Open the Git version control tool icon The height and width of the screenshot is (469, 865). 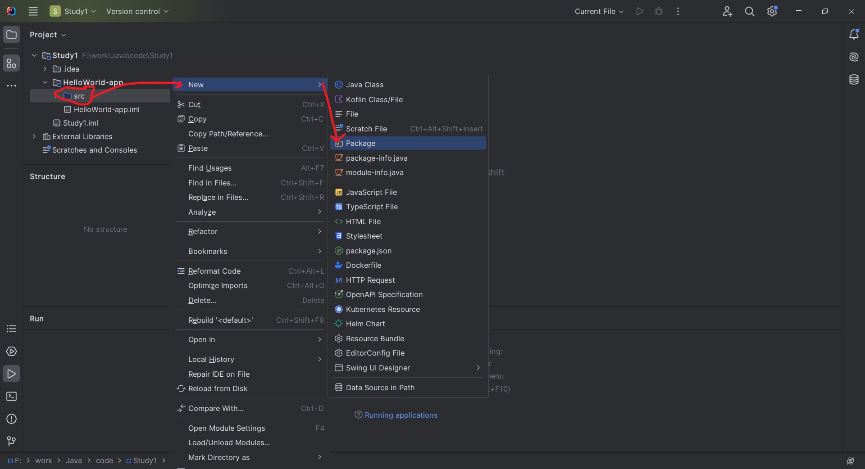pos(11,441)
